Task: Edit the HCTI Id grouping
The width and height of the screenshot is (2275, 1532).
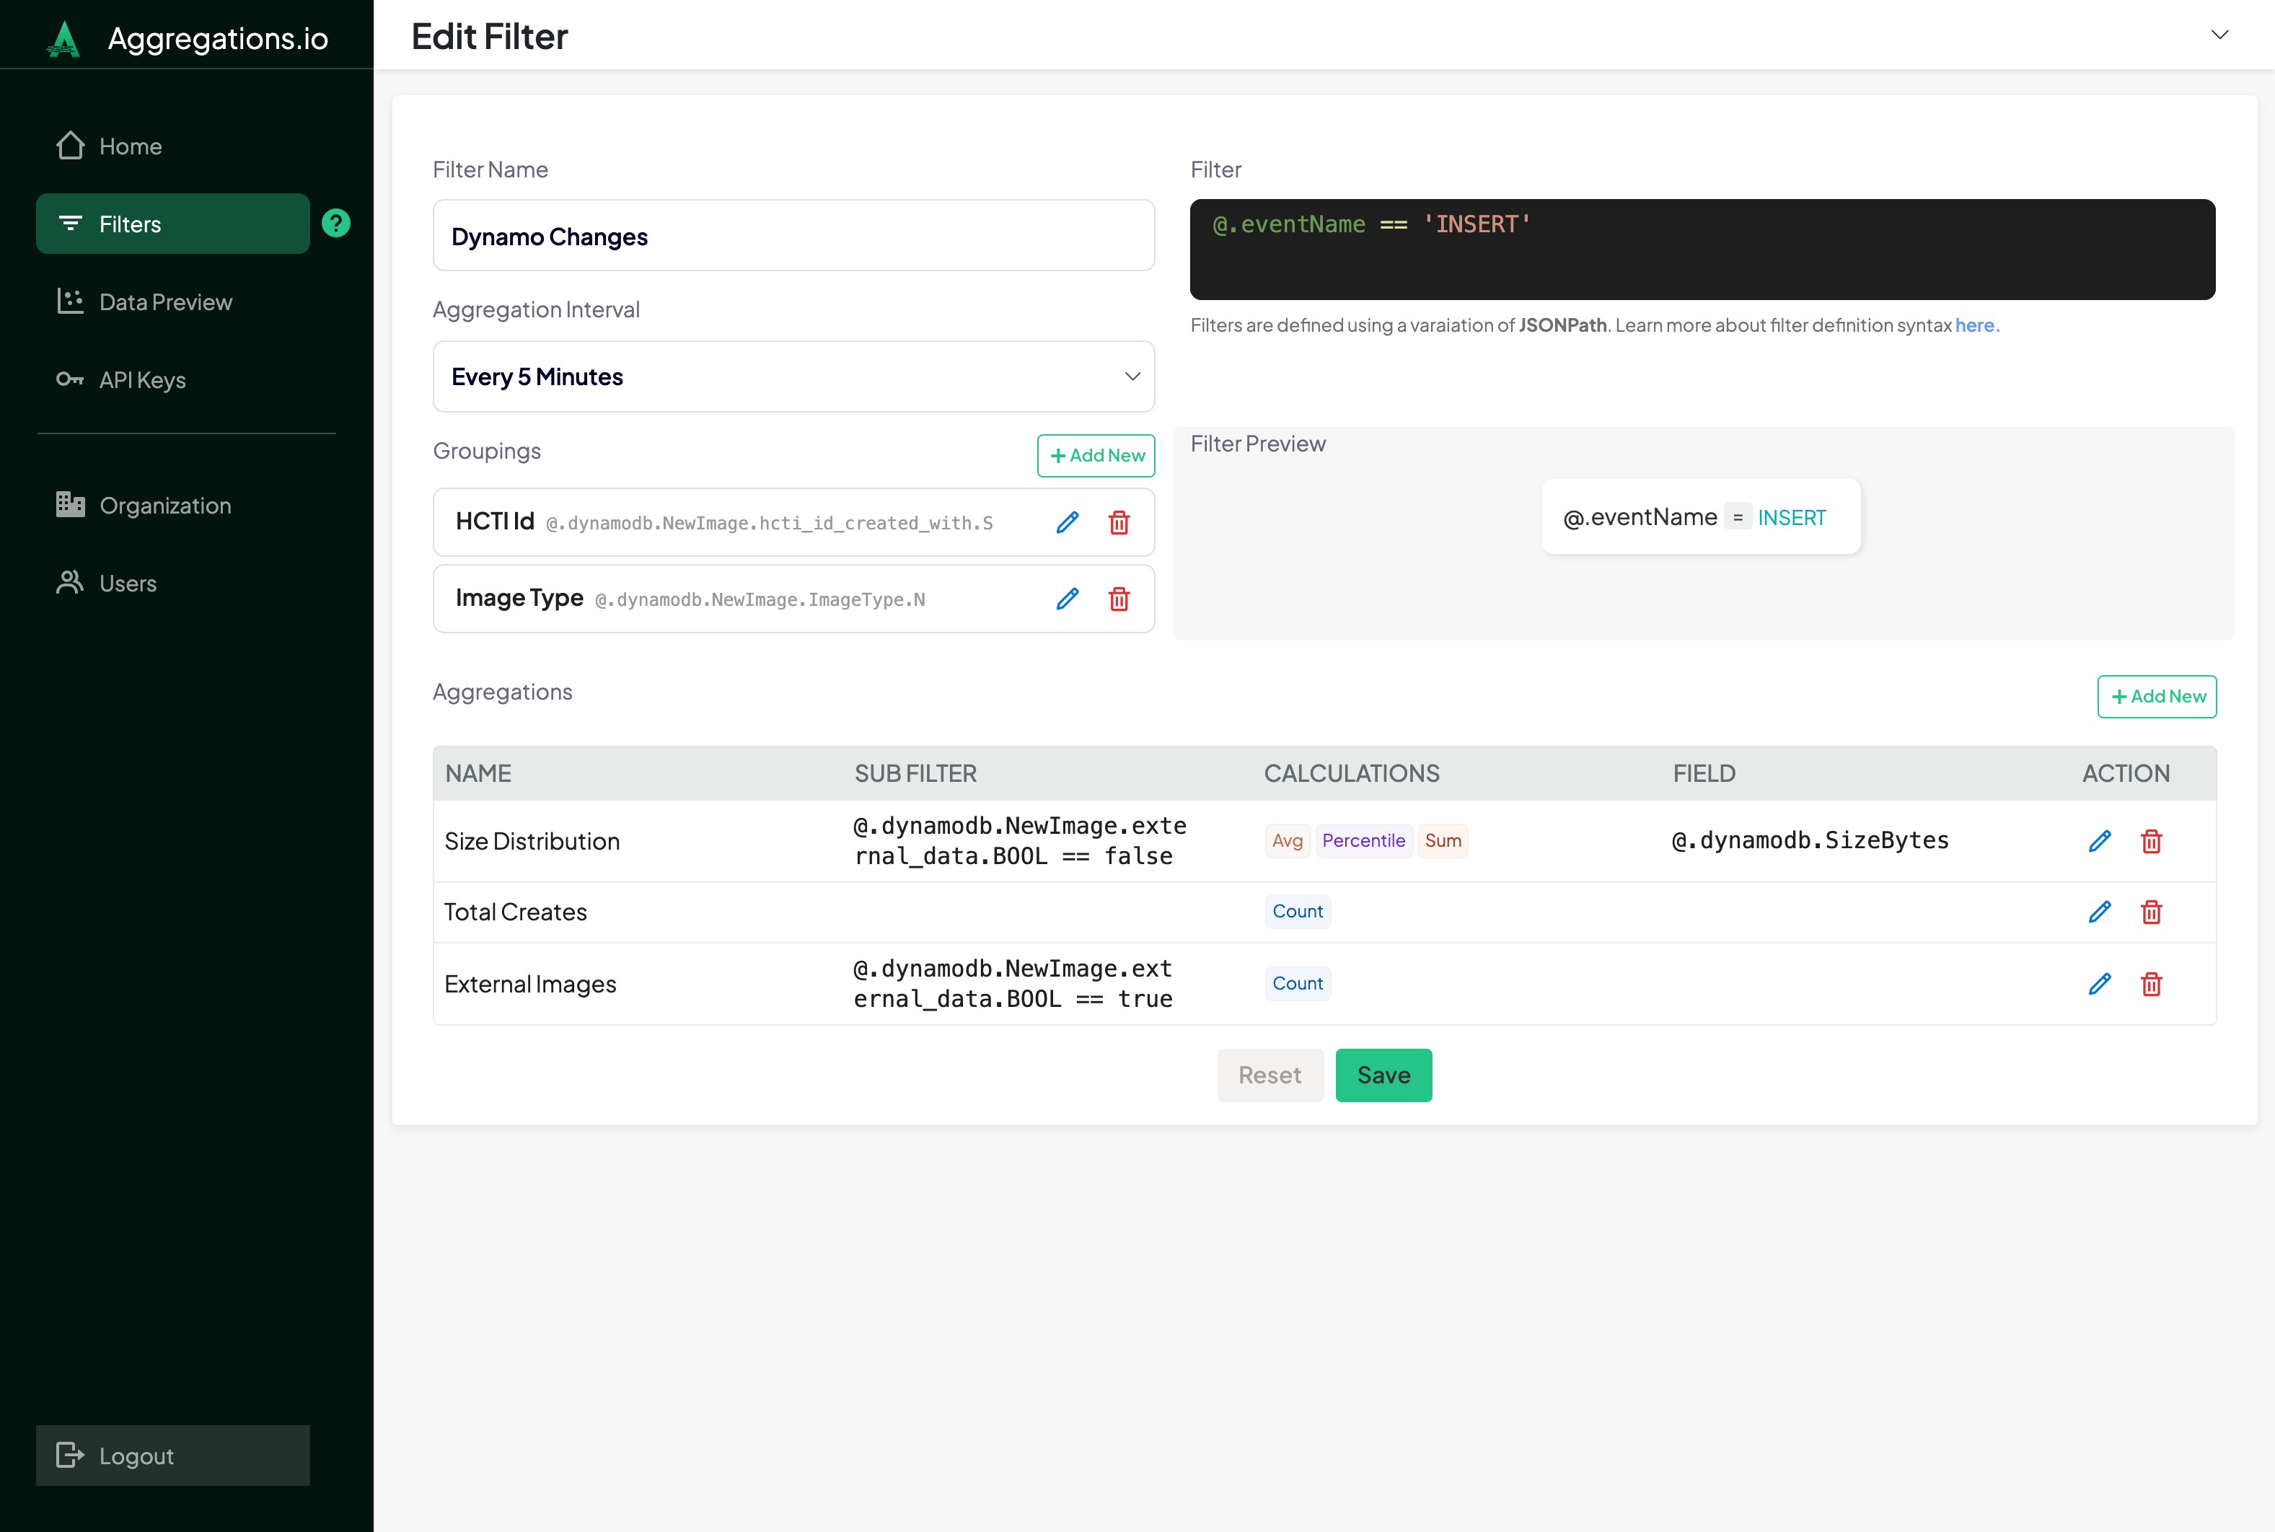Action: tap(1067, 523)
